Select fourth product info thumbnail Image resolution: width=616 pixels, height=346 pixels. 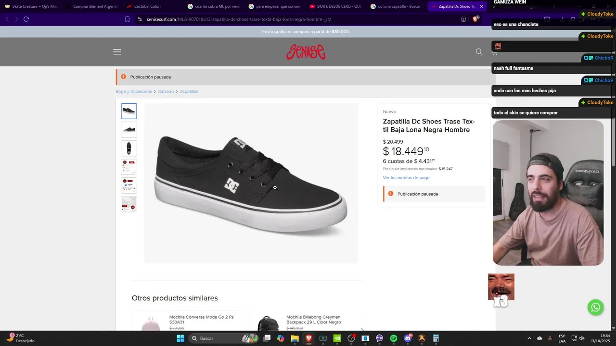click(129, 167)
